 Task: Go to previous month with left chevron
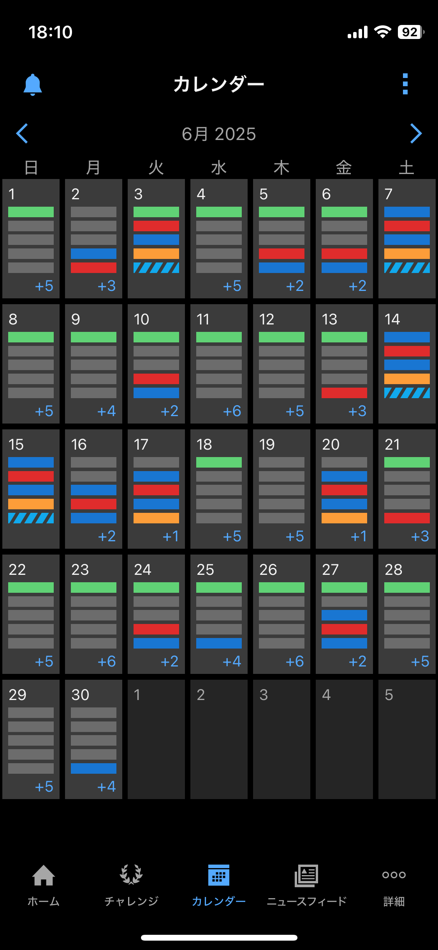[22, 133]
